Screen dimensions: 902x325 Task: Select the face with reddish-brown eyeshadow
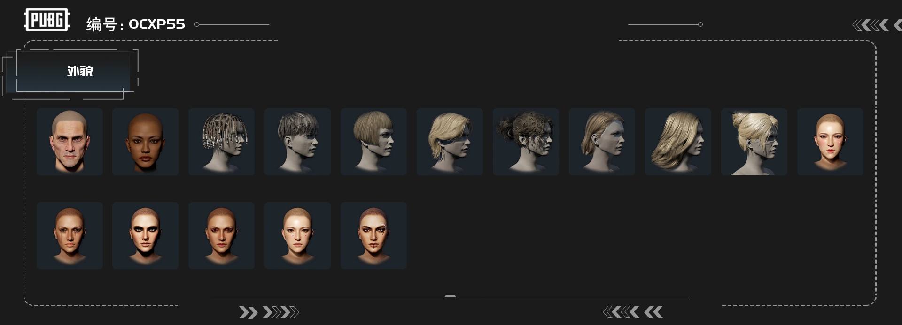coord(221,235)
